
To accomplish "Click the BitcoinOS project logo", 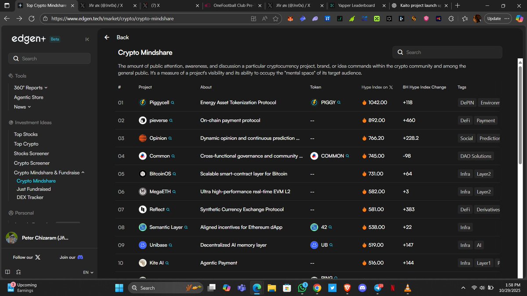I will (x=142, y=174).
